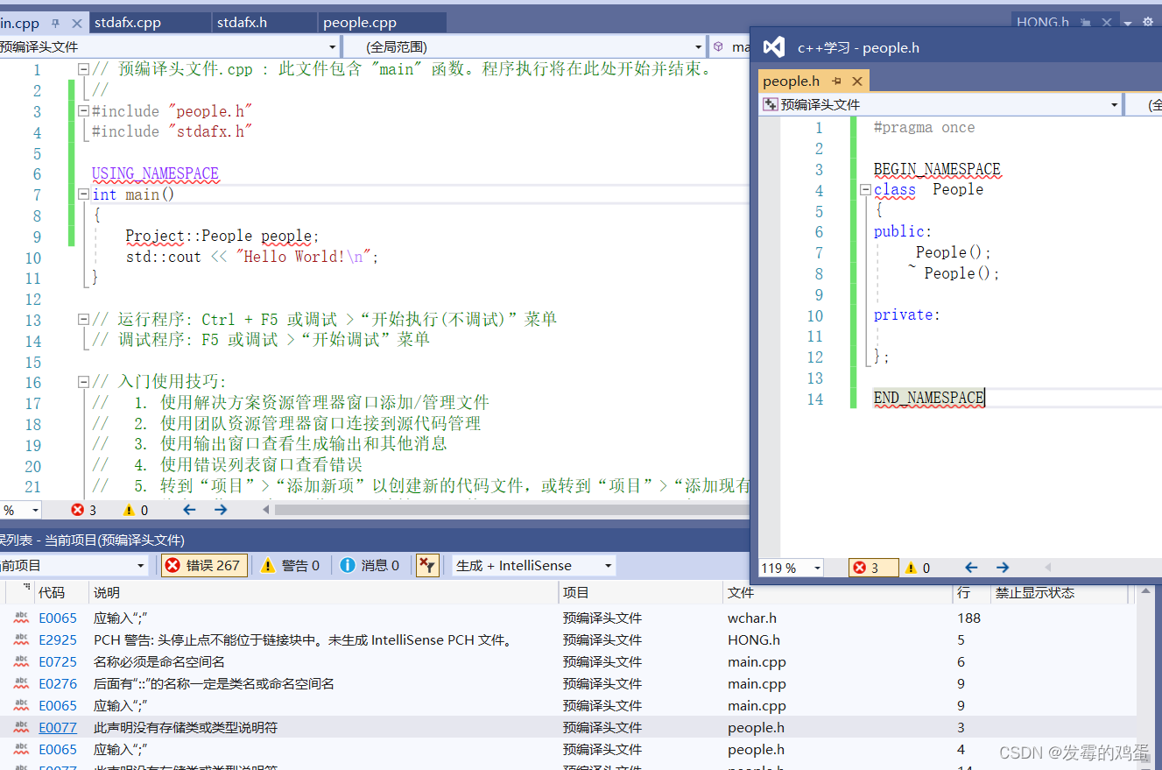The height and width of the screenshot is (770, 1162).
Task: Click main.cpp horizontal scrollbar left arrow
Action: (266, 509)
